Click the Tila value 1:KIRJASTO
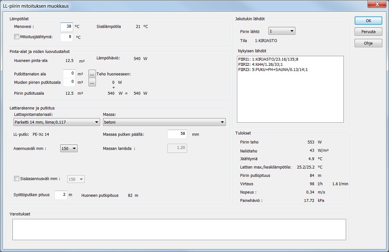This screenshot has width=389, height=252. click(x=266, y=41)
